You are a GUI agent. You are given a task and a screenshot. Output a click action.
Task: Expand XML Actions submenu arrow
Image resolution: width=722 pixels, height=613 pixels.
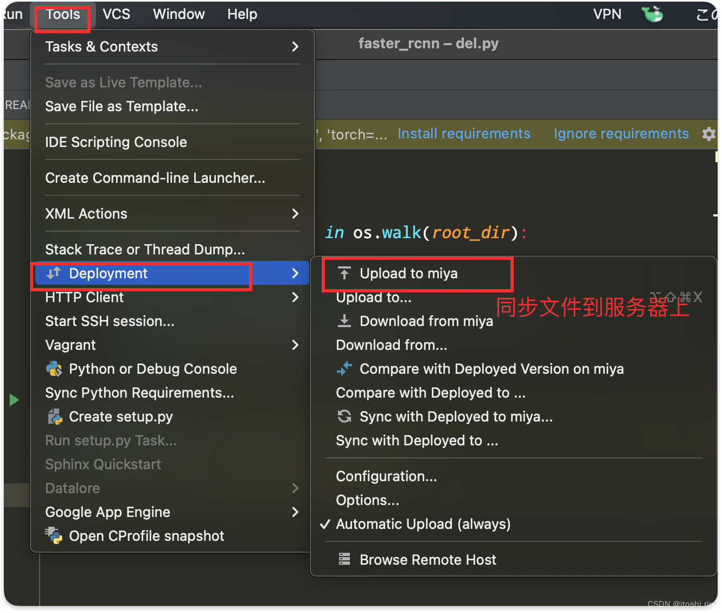coord(295,214)
